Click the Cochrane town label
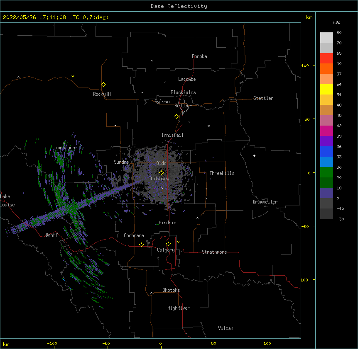Viewport: 358px width, 349px height. pos(134,235)
